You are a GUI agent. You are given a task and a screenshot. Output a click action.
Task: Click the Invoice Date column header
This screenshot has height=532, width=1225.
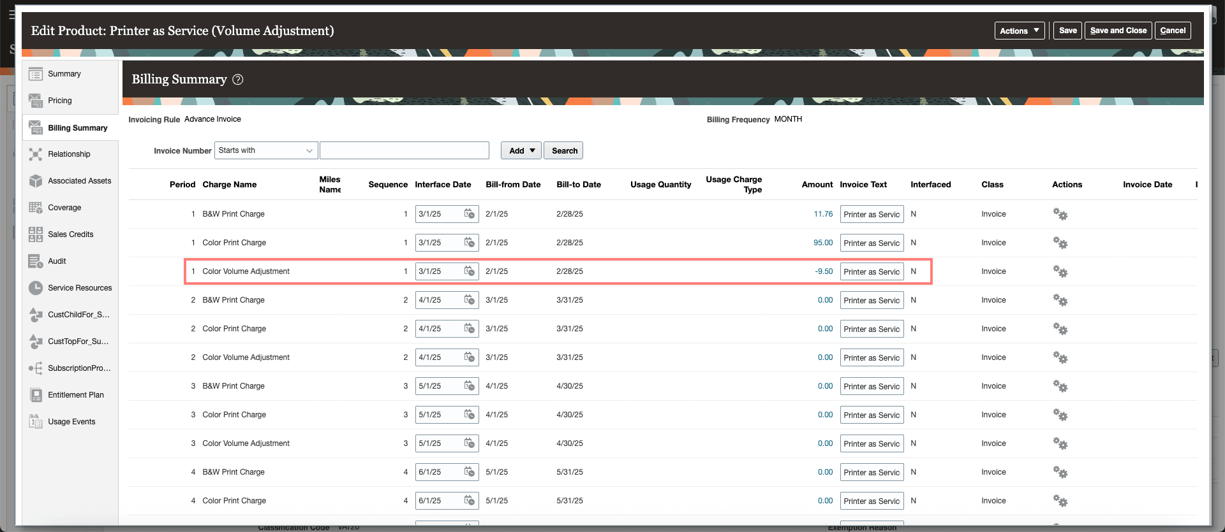1147,185
